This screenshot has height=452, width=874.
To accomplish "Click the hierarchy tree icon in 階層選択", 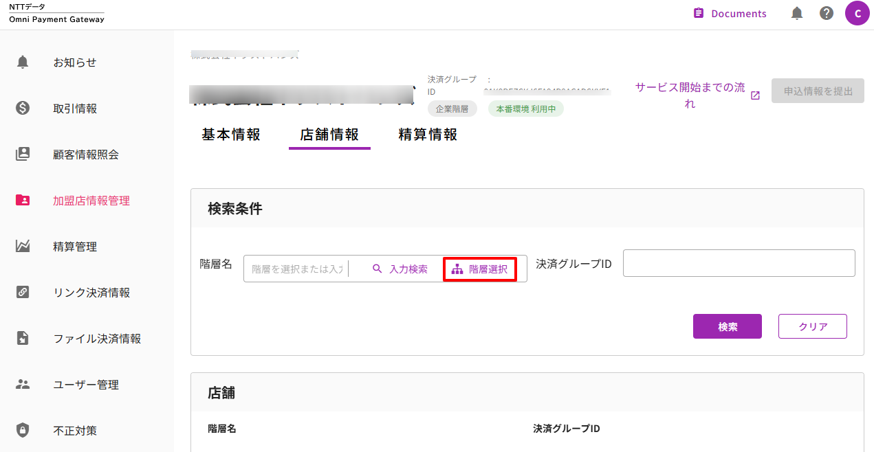I will click(x=457, y=269).
